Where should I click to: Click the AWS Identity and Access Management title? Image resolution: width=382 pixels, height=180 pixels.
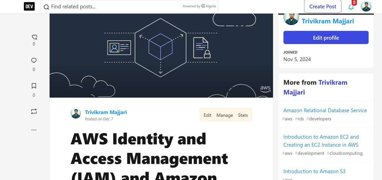[149, 155]
